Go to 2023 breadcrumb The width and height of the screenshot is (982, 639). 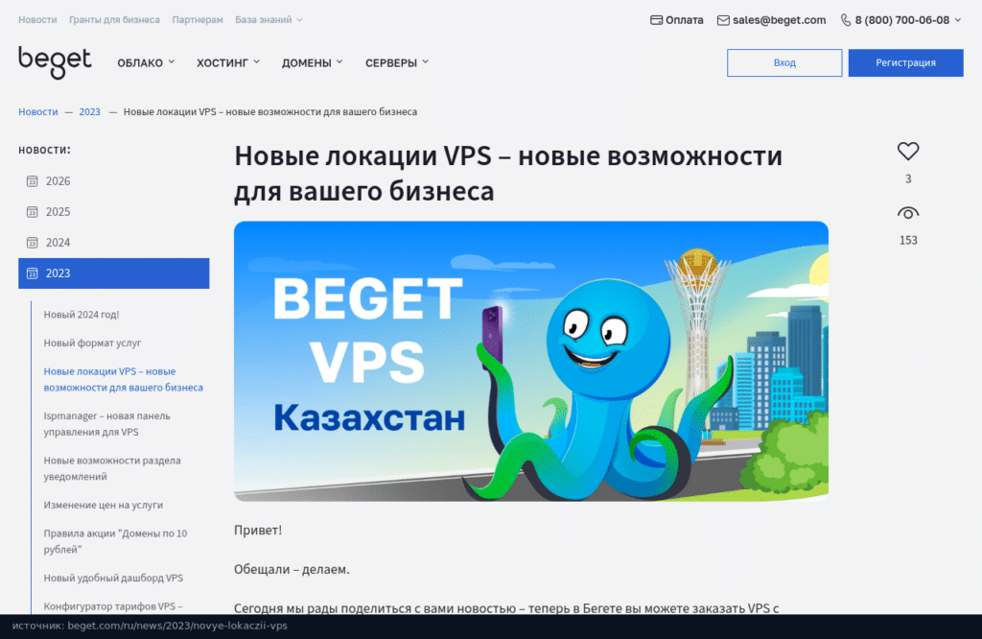pos(89,111)
